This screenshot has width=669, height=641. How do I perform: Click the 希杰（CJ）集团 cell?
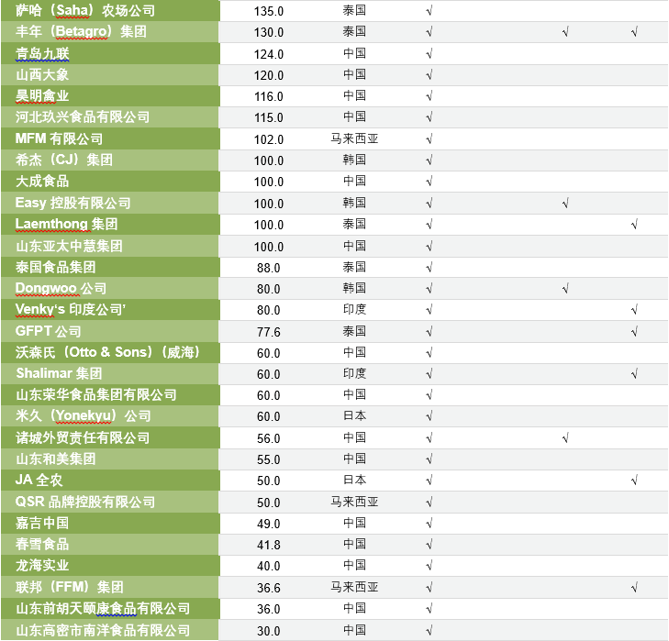point(110,160)
